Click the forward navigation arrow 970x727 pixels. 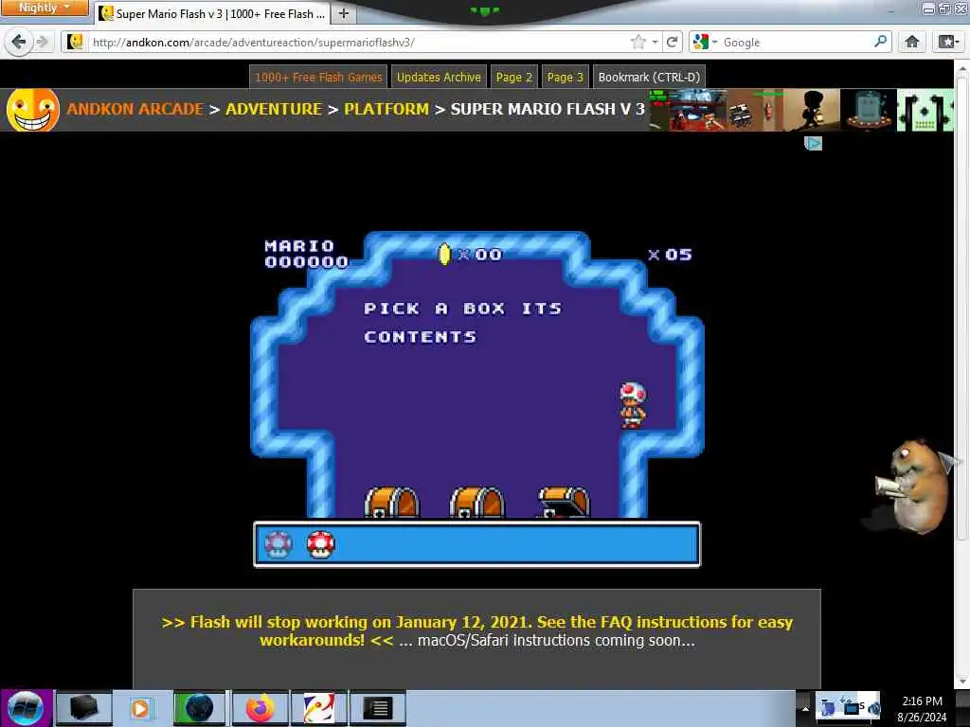point(42,42)
